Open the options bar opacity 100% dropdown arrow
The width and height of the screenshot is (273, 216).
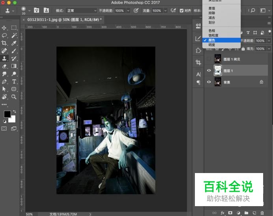pyautogui.click(x=128, y=11)
